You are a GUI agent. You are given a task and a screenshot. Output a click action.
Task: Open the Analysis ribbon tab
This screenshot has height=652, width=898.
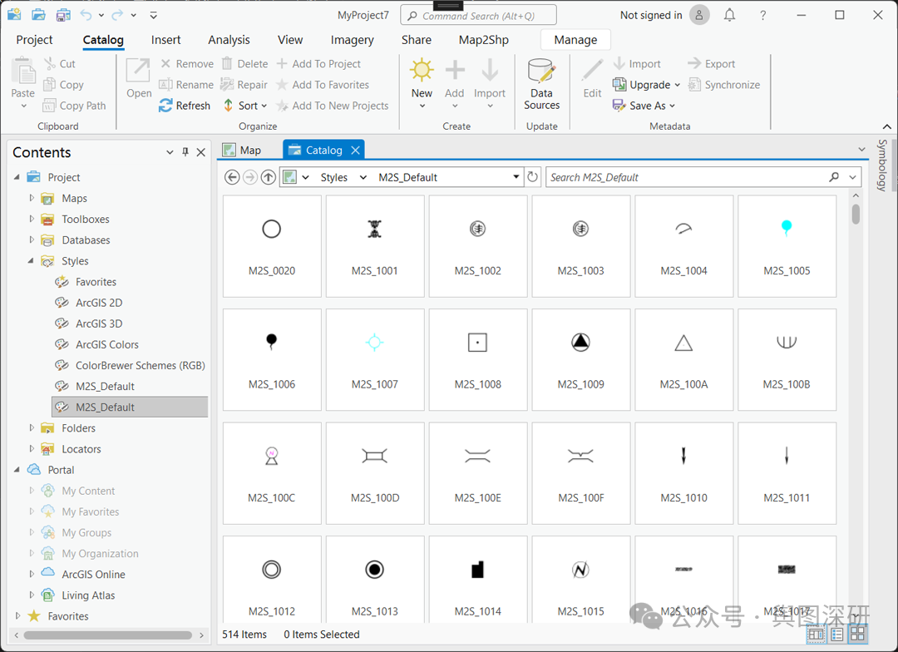229,40
